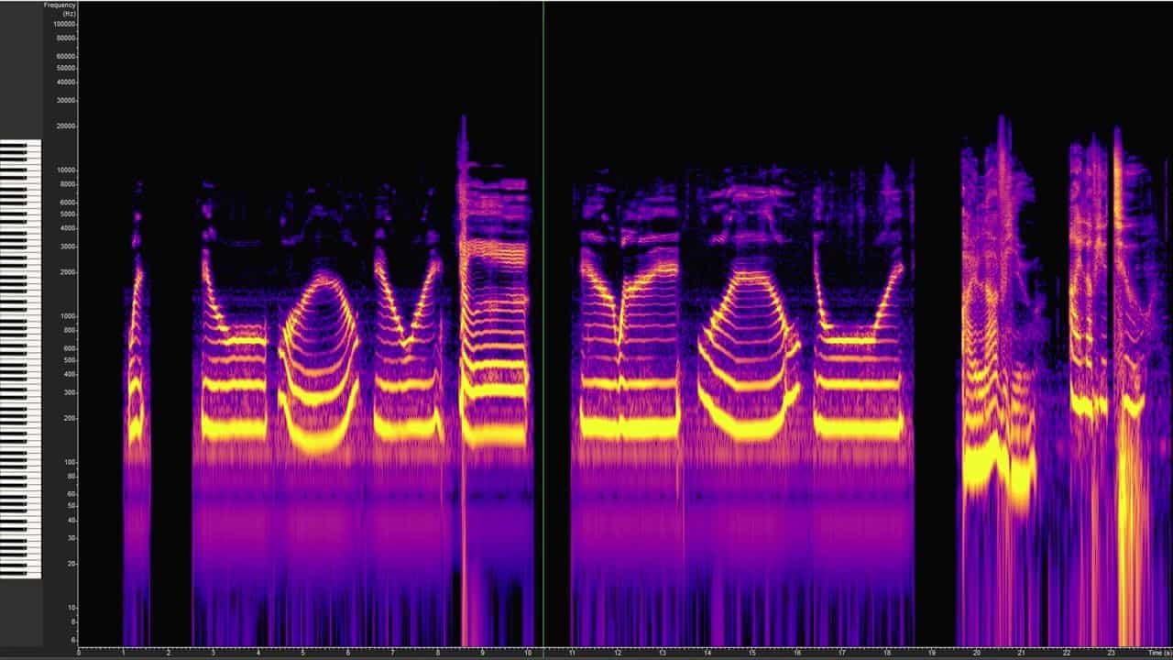Click the 10000 label on the frequency axis

coord(66,170)
